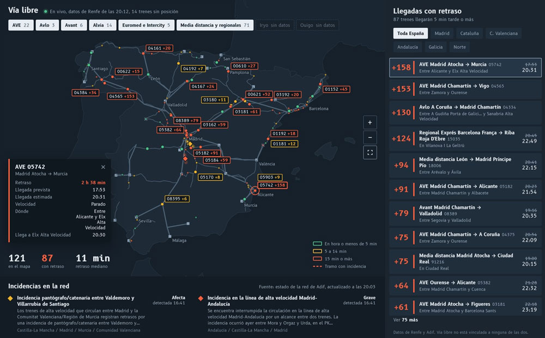Screen dimensions: 545x338
Task: Click map train label 03181 +61
Action: pyautogui.click(x=246, y=112)
